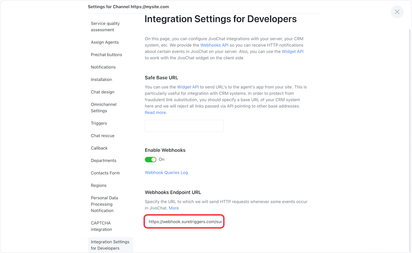Open the Widget API link in intro
The image size is (412, 253).
293,52
